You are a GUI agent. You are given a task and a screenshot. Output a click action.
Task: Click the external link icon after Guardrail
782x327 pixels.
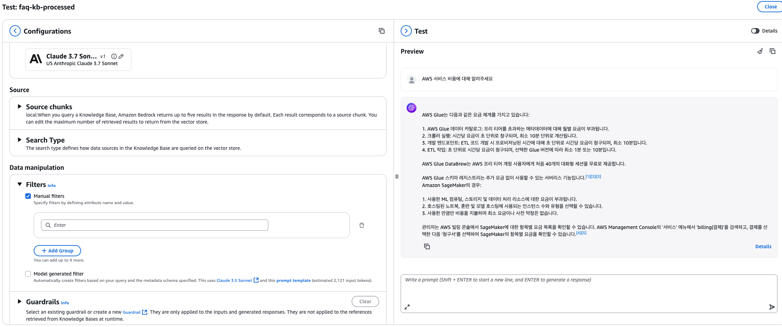point(145,312)
